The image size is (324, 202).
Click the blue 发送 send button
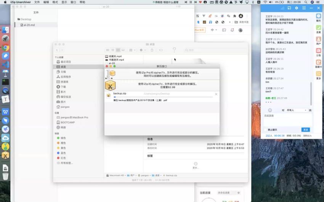pos(306,130)
